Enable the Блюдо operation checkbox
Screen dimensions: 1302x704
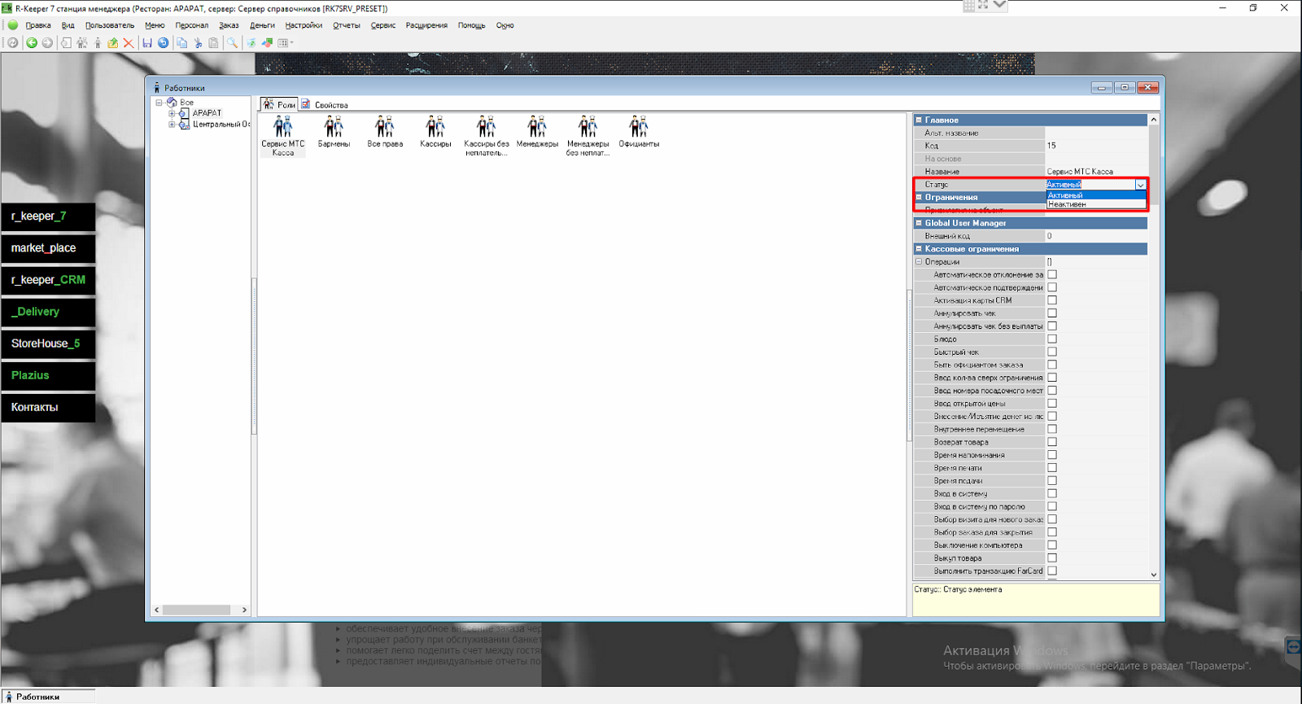[x=1052, y=339]
